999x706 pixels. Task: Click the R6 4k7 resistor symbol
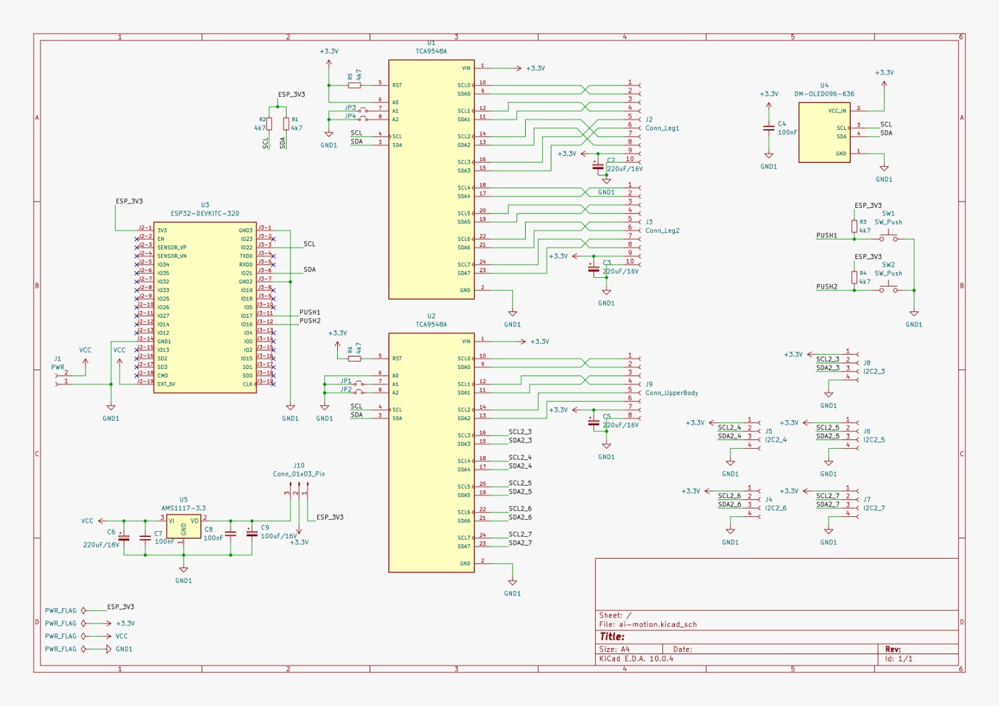354,358
